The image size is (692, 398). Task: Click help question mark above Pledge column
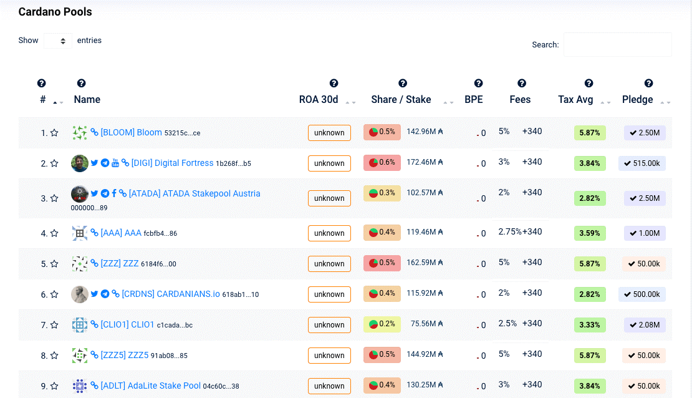click(x=648, y=83)
